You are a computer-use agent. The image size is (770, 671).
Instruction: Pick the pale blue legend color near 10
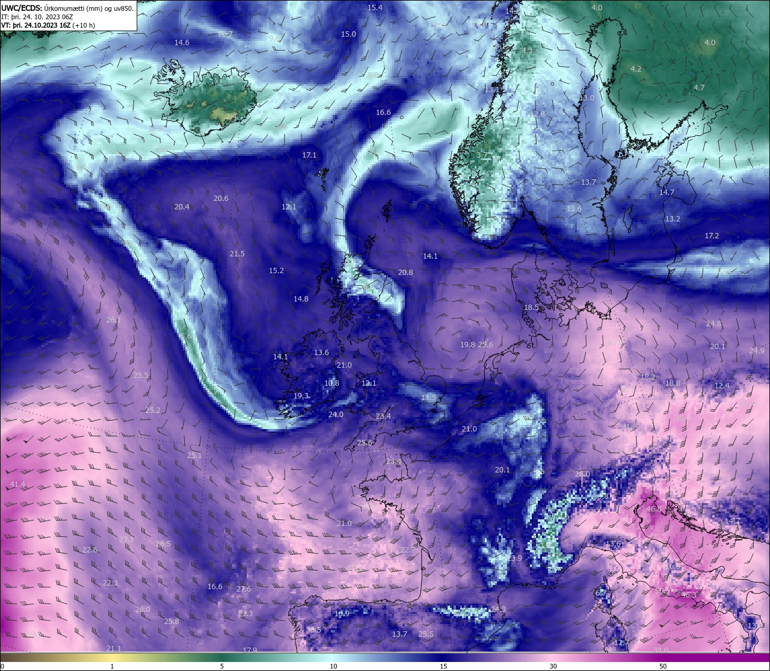(333, 657)
